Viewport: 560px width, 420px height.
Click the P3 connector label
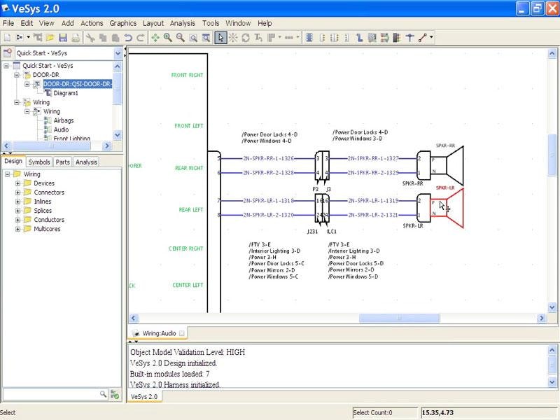[316, 189]
